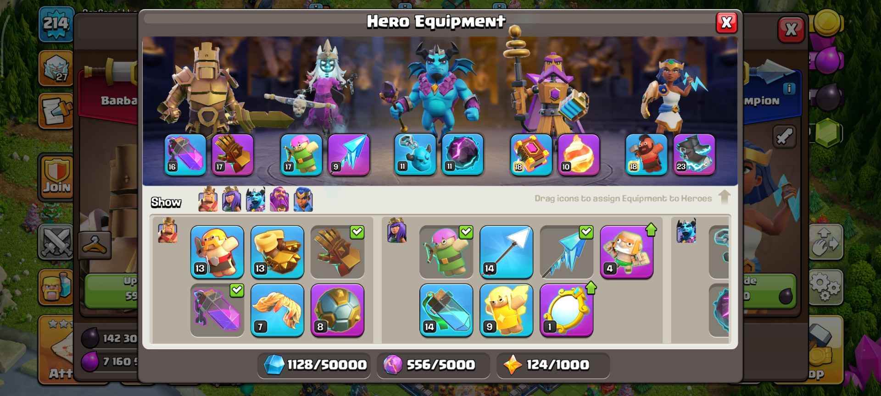Filter equipment by Barbarian King portrait
Image resolution: width=881 pixels, height=396 pixels.
[x=208, y=199]
